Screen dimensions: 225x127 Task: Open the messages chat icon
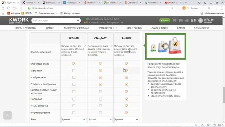tap(180, 20)
